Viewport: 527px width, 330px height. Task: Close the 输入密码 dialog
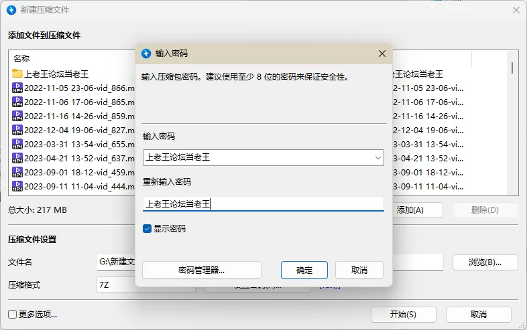(x=382, y=54)
